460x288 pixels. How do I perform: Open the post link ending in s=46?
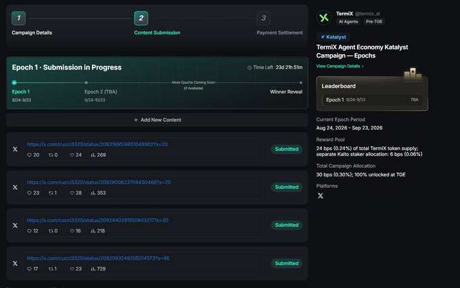point(98,258)
